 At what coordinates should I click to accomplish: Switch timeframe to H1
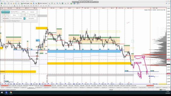(38, 6)
